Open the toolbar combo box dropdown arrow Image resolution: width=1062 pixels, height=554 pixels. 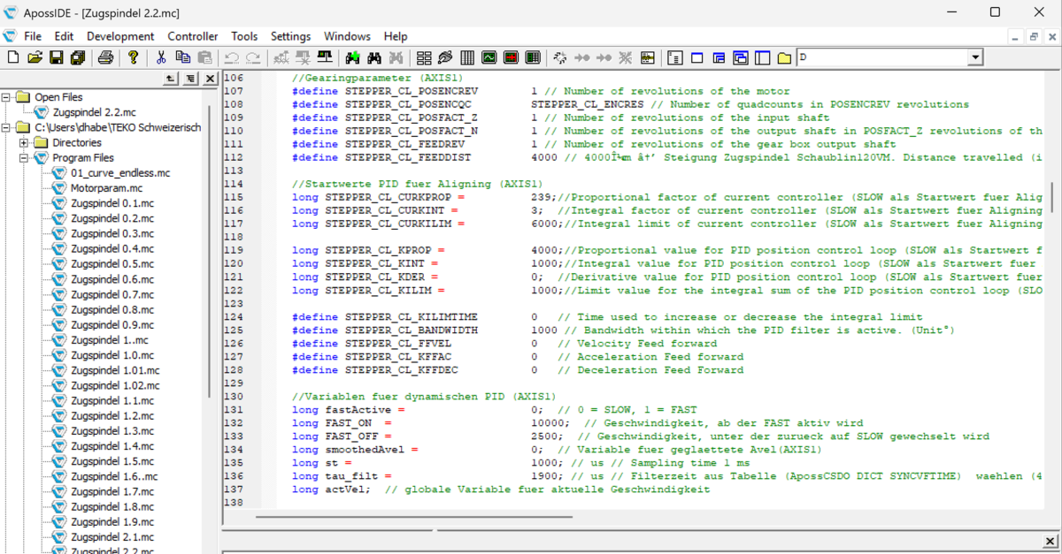click(x=974, y=58)
